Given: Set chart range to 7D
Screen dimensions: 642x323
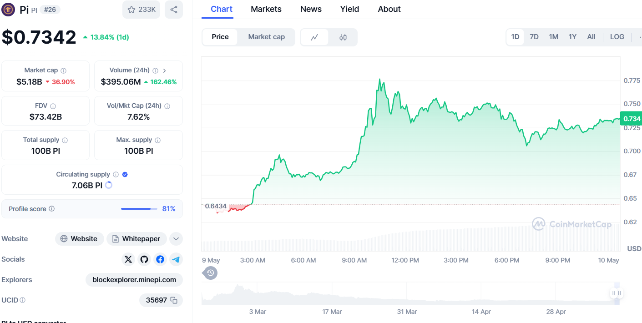Looking at the screenshot, I should coord(534,37).
